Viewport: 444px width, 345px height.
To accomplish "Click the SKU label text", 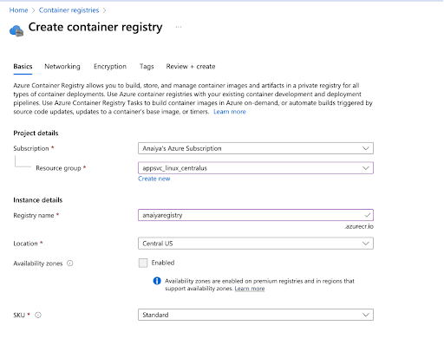I will click(x=19, y=316).
